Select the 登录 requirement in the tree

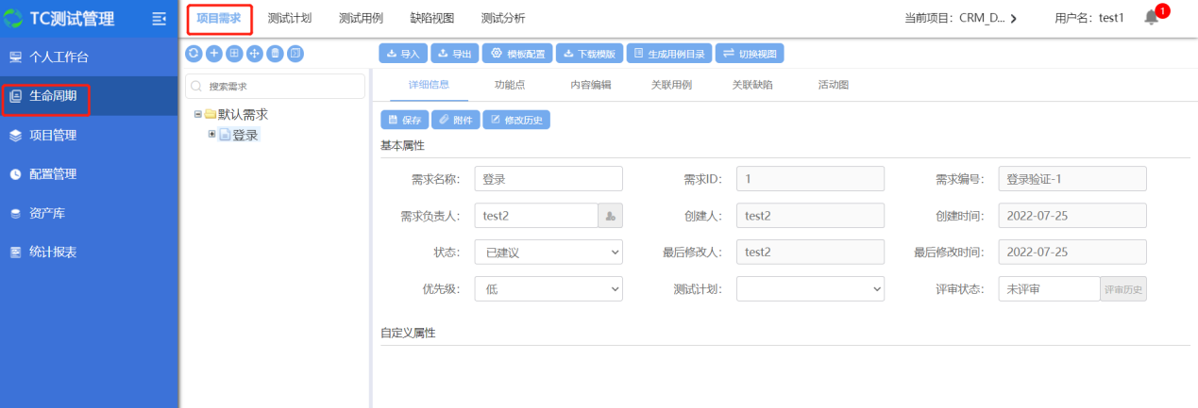tap(238, 135)
